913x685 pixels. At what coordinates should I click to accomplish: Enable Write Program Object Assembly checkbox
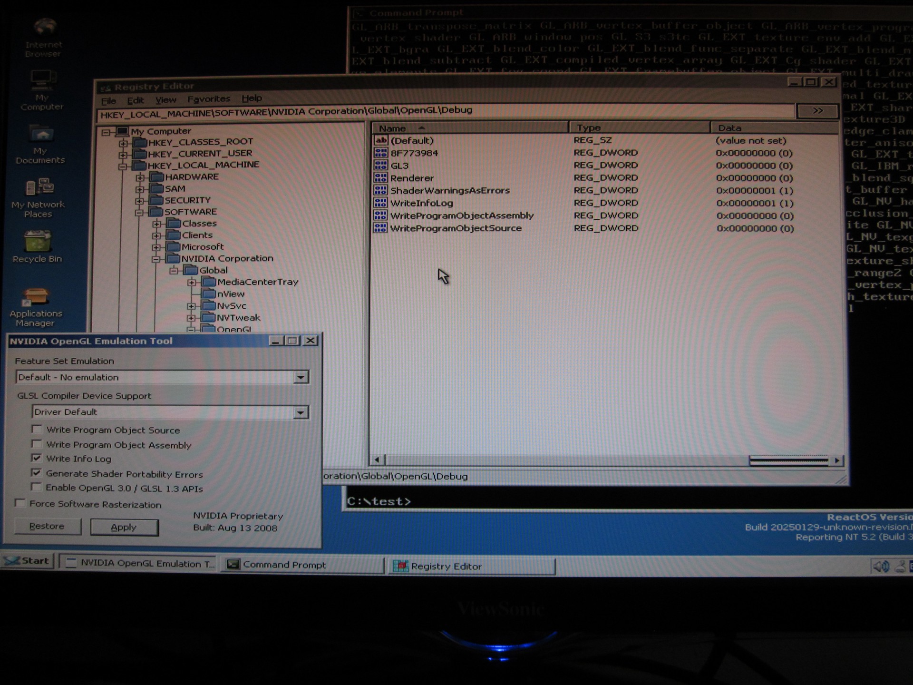pos(37,443)
